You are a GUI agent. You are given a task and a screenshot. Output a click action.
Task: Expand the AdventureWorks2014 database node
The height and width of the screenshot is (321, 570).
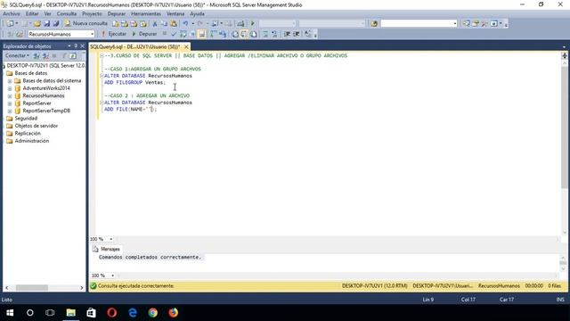(x=10, y=88)
